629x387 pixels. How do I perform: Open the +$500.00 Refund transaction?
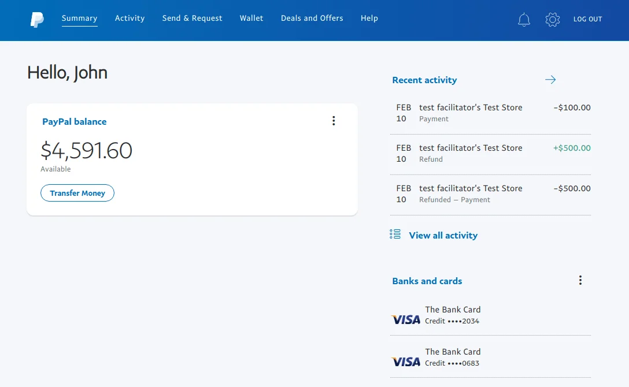(x=490, y=154)
